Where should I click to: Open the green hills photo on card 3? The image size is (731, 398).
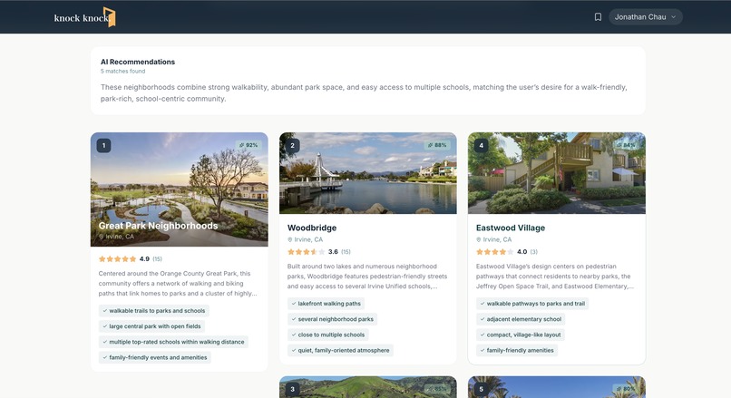pos(368,387)
